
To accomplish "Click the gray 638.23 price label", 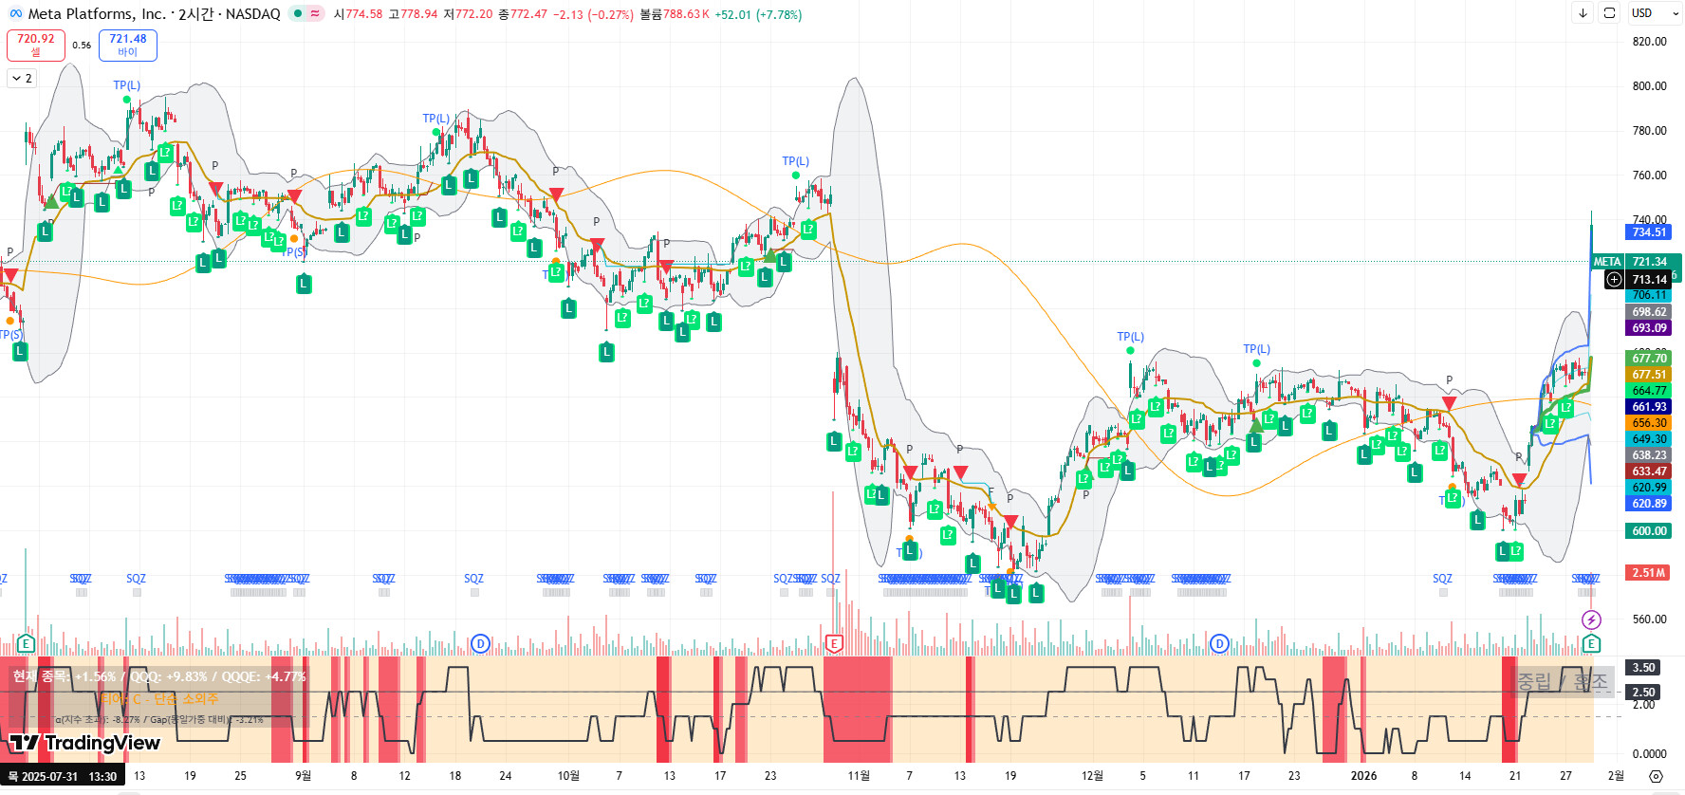I will 1649,455.
